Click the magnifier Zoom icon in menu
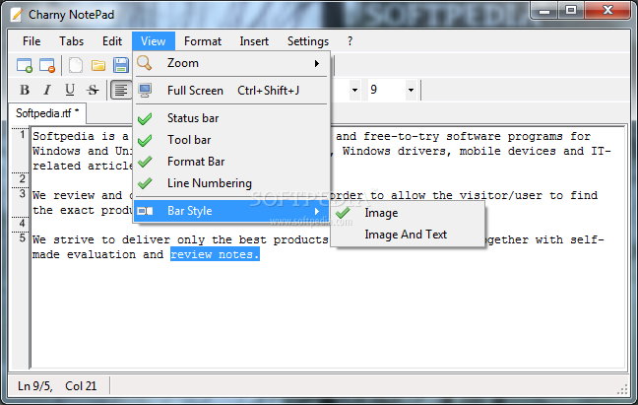The image size is (638, 405). tap(145, 63)
